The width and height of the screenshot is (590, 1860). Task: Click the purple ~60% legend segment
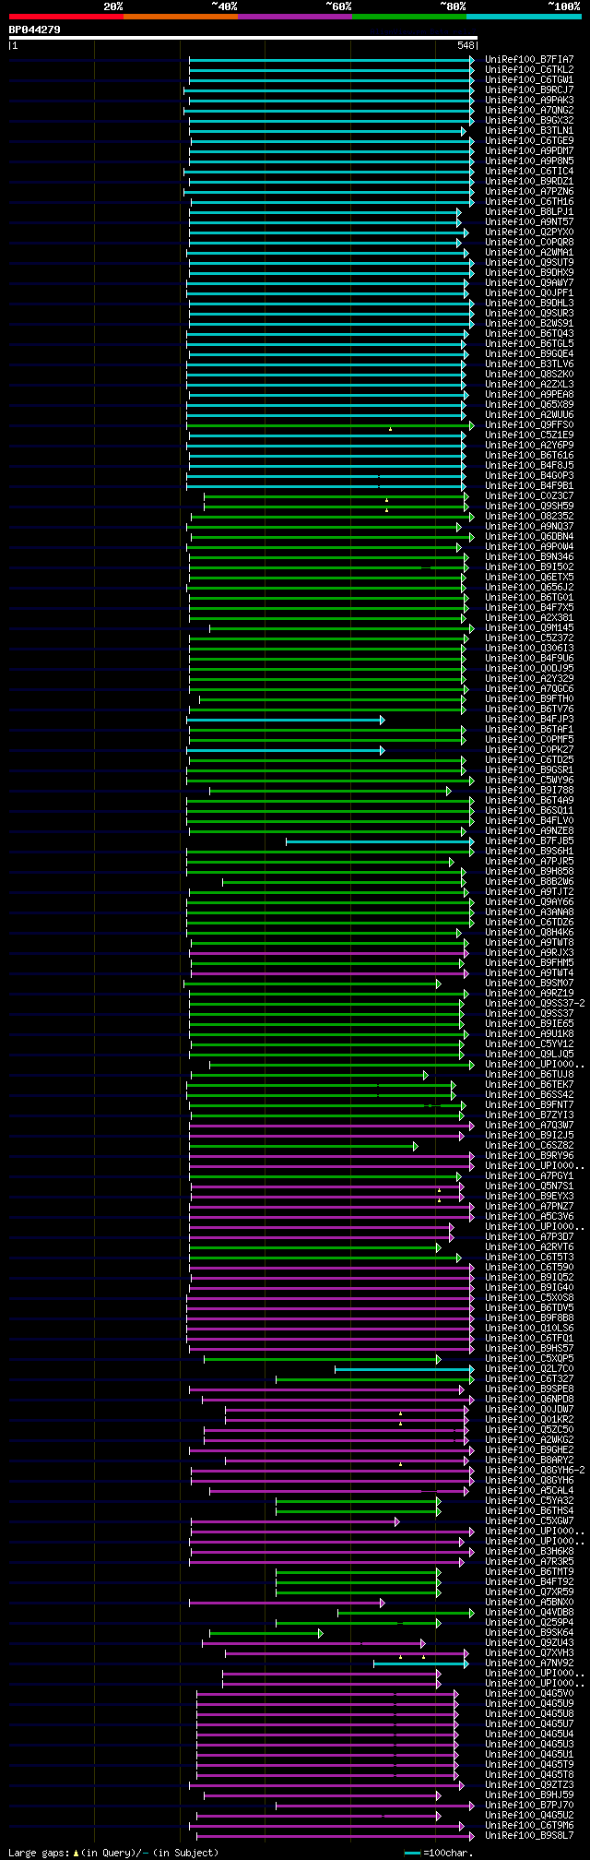(295, 17)
